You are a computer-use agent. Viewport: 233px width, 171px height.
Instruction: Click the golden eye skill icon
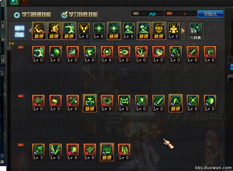pyautogui.click(x=159, y=31)
